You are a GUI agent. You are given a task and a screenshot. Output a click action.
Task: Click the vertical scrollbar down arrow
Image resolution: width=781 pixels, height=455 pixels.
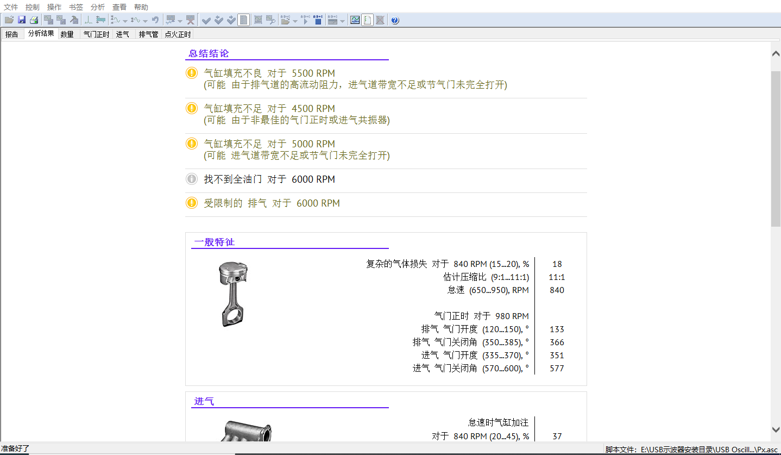(x=776, y=429)
